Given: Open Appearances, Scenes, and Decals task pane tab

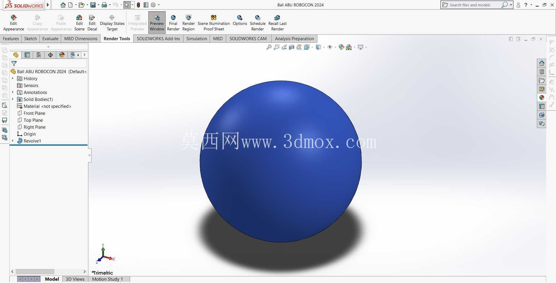Looking at the screenshot, I should [542, 98].
